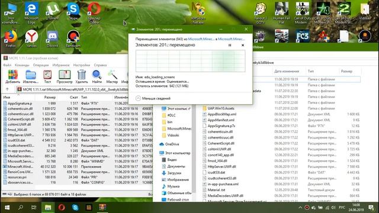Image resolution: width=379 pixels, height=213 pixels.
Task: Open Windows Start menu
Action: point(7,208)
